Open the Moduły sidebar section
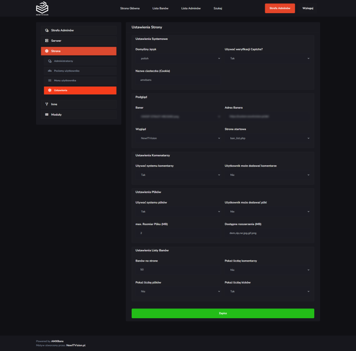The image size is (356, 351). point(79,115)
